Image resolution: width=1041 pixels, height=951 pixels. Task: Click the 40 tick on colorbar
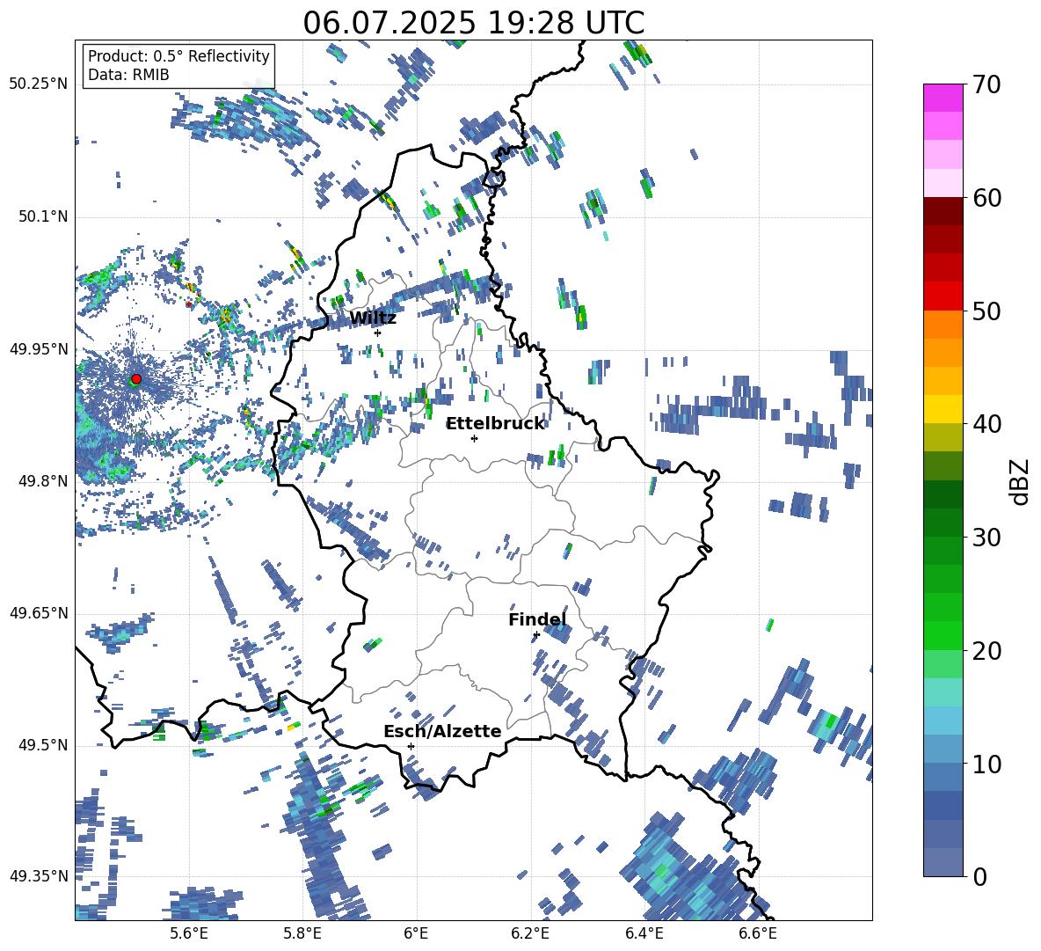(x=986, y=424)
